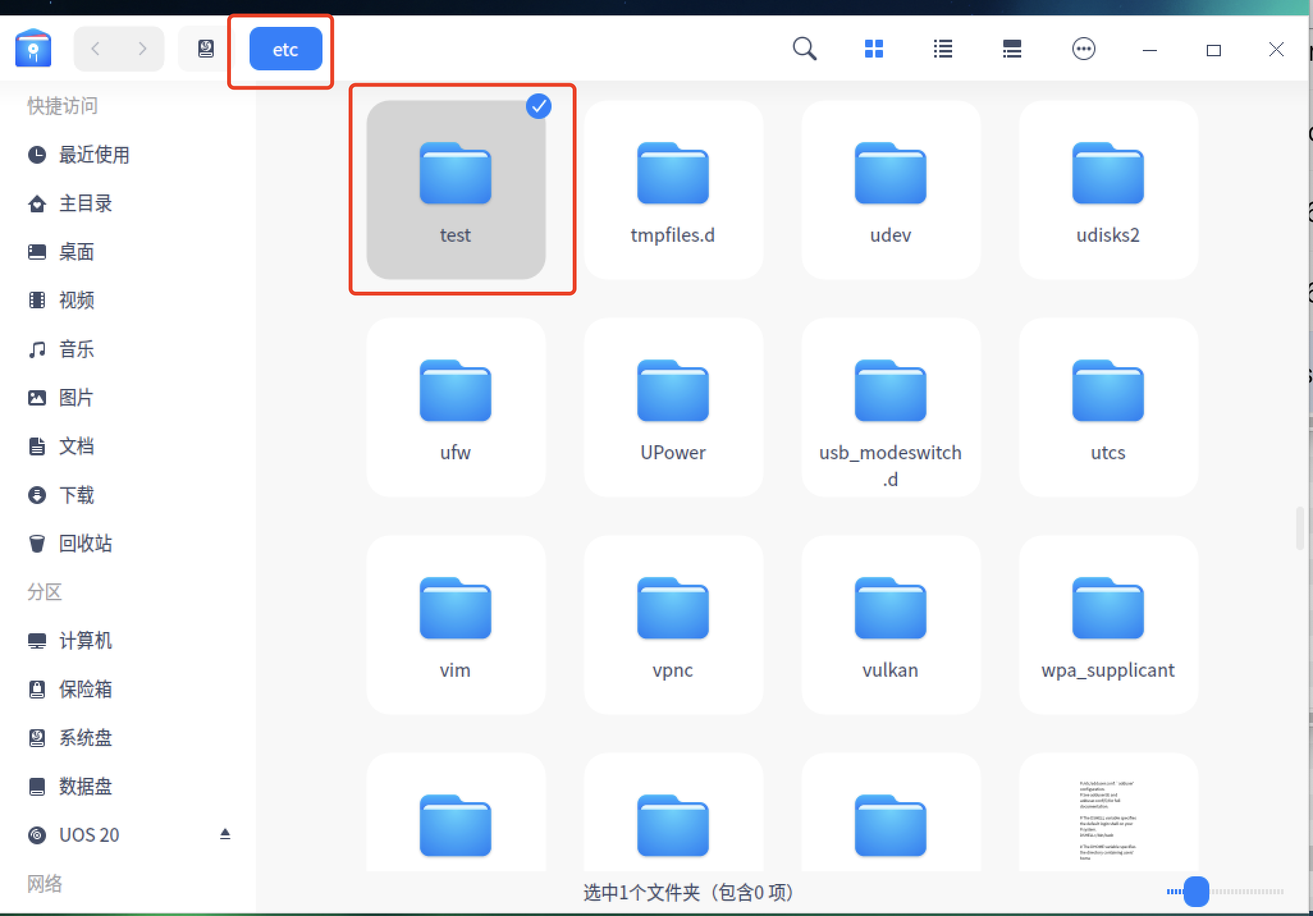Open the more options menu icon
This screenshot has width=1313, height=916.
tap(1083, 49)
